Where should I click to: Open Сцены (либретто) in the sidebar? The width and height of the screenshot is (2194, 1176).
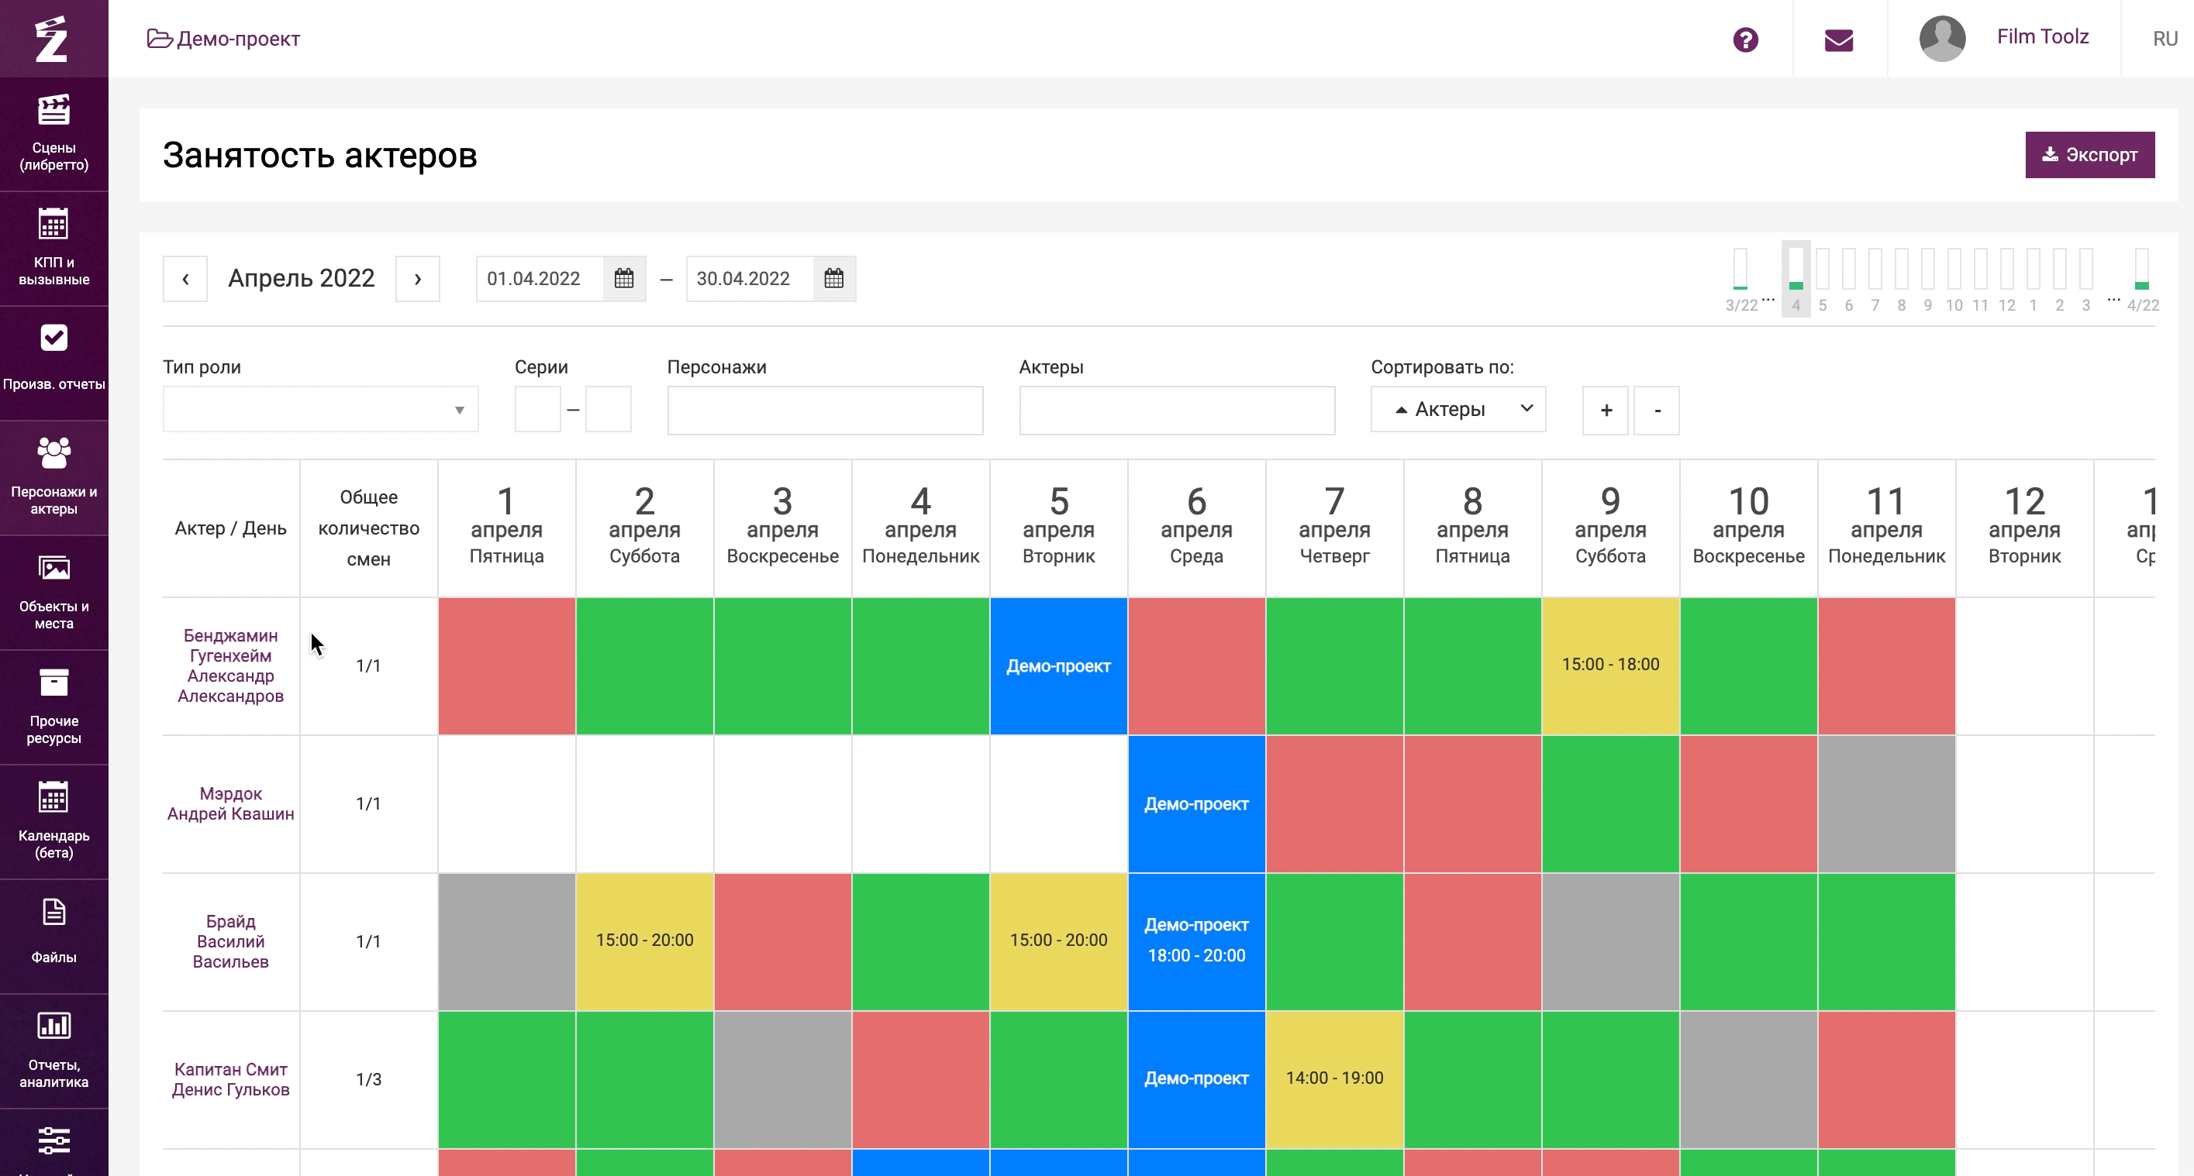53,133
